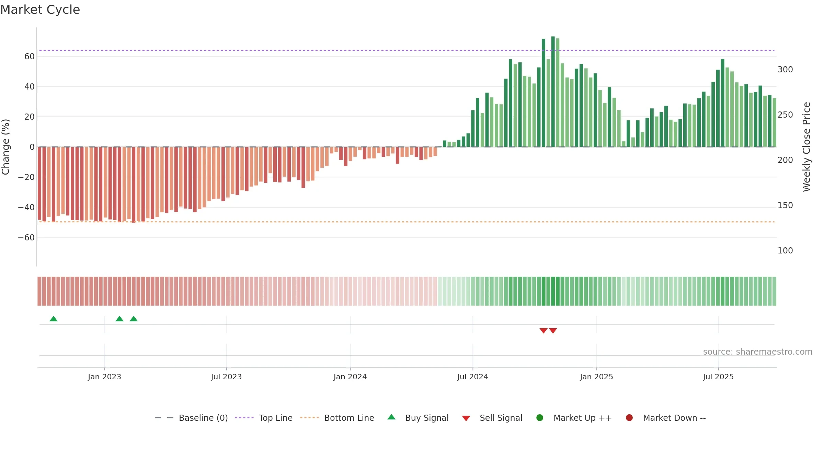824x463 pixels.
Task: Toggle the Sell Signal legend entry
Action: click(x=492, y=418)
